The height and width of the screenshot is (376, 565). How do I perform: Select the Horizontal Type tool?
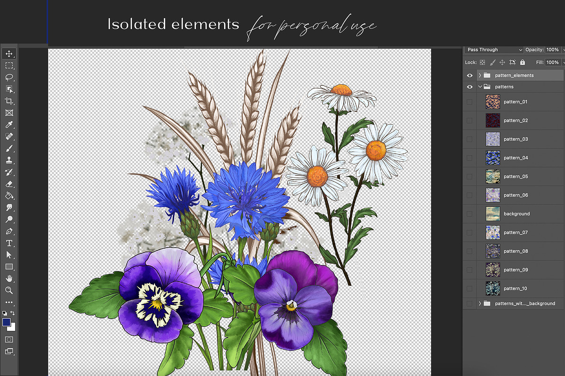9,243
